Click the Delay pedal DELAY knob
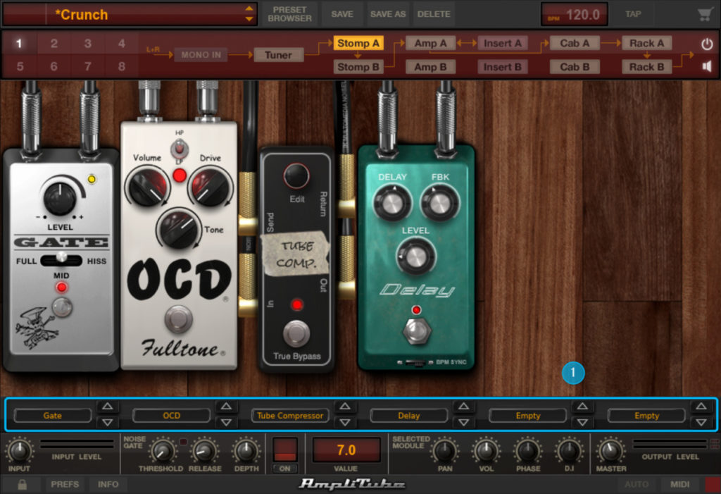 coord(392,203)
